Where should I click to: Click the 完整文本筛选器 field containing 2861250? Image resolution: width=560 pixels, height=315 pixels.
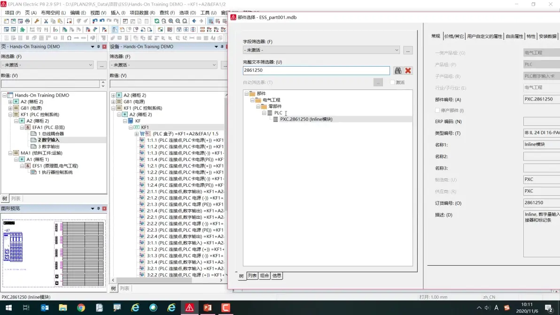(316, 70)
